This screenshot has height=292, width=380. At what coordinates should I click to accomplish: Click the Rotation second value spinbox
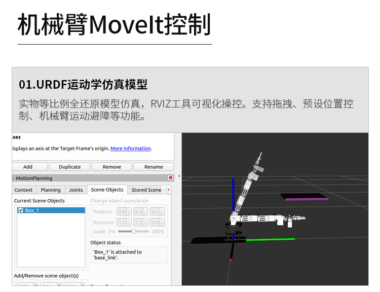[x=140, y=222]
